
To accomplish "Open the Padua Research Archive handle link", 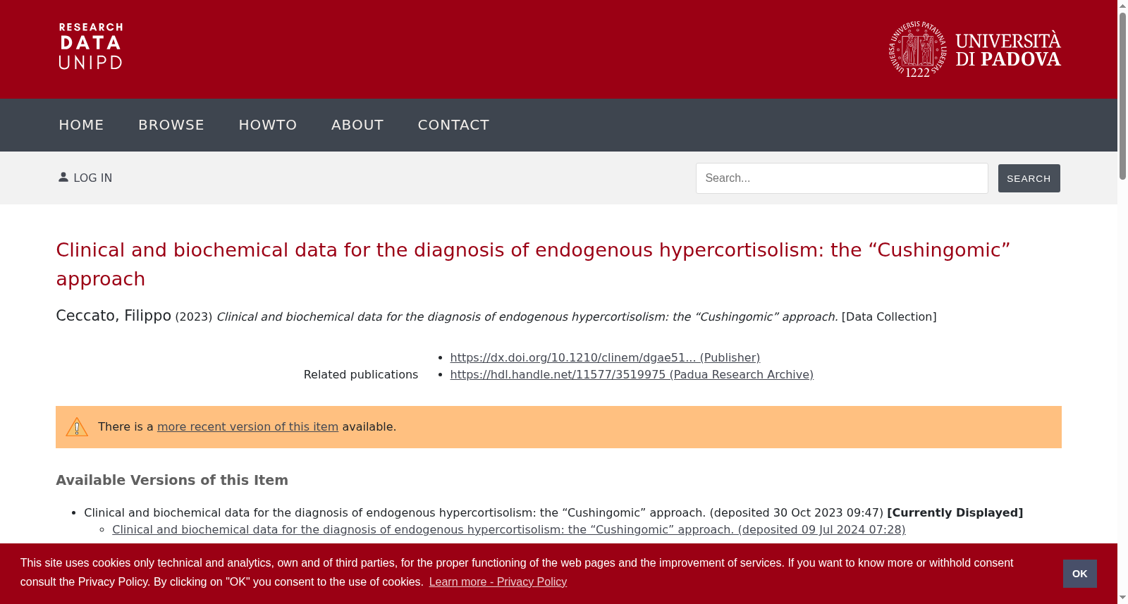I will coord(632,374).
